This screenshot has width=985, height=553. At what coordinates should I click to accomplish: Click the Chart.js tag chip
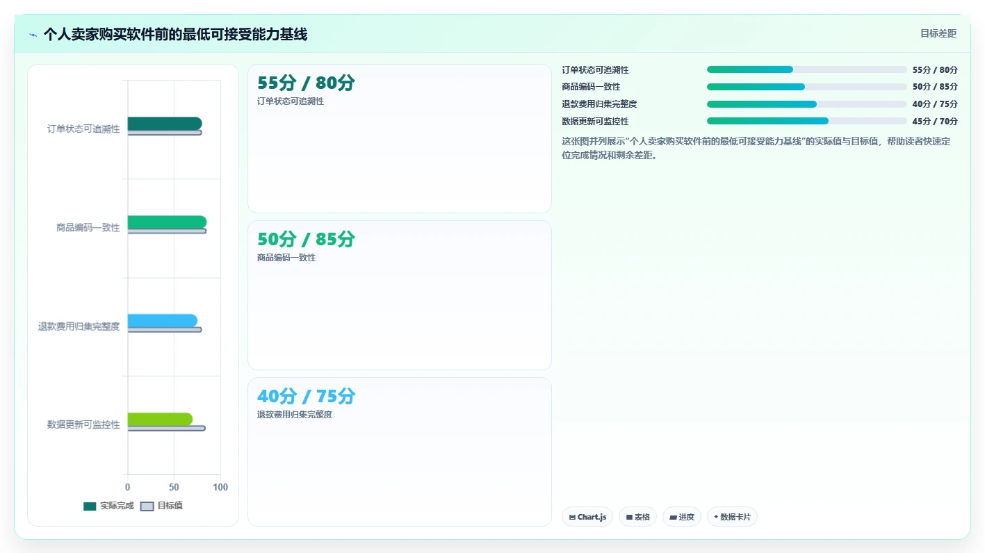587,517
